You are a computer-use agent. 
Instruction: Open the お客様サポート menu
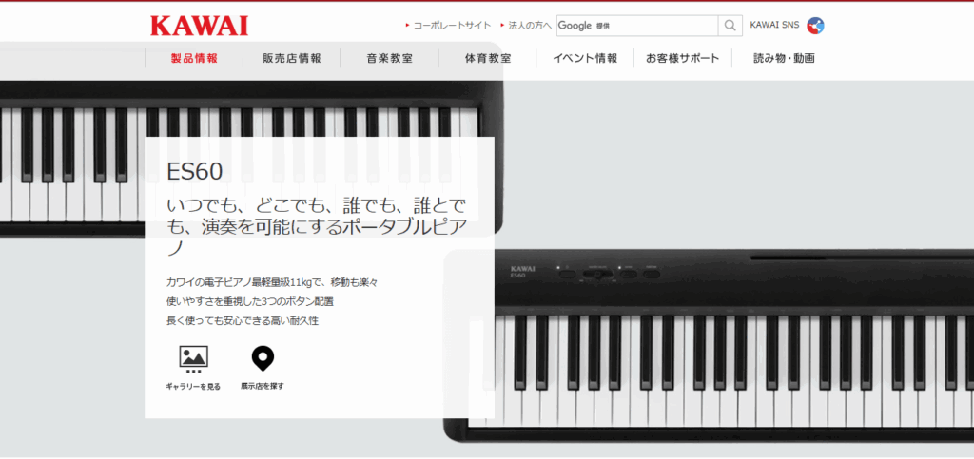click(683, 58)
